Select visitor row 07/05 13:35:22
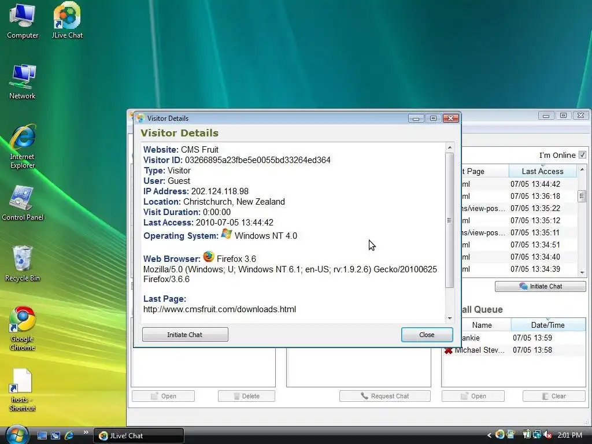 (520, 208)
